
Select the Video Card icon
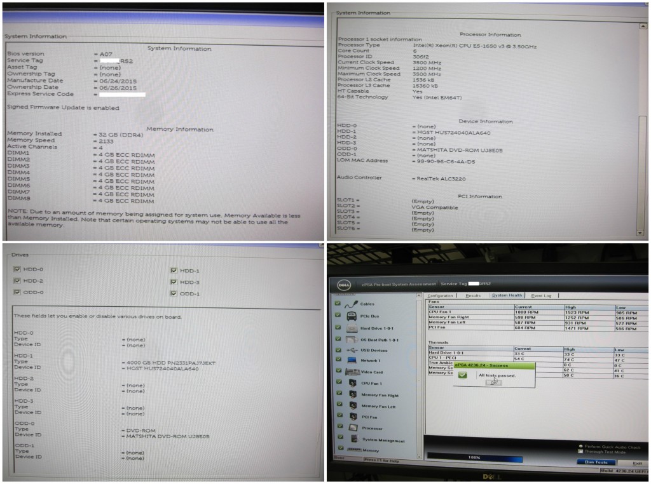(x=352, y=372)
